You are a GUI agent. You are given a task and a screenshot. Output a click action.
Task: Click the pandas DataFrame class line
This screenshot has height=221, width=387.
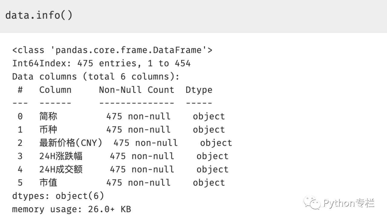coord(112,50)
